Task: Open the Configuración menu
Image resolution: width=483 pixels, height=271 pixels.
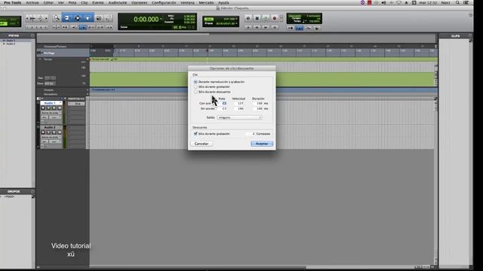Action: point(164,2)
